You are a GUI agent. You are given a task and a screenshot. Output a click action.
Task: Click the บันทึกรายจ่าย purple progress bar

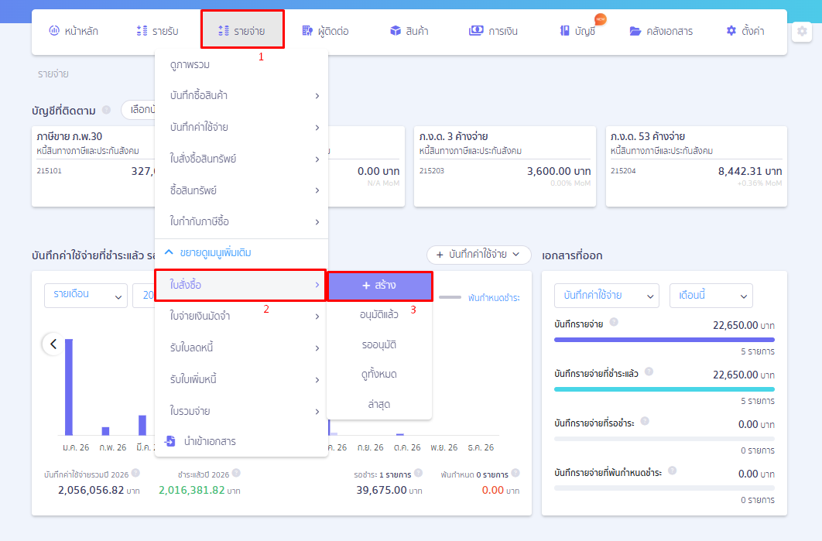click(664, 340)
